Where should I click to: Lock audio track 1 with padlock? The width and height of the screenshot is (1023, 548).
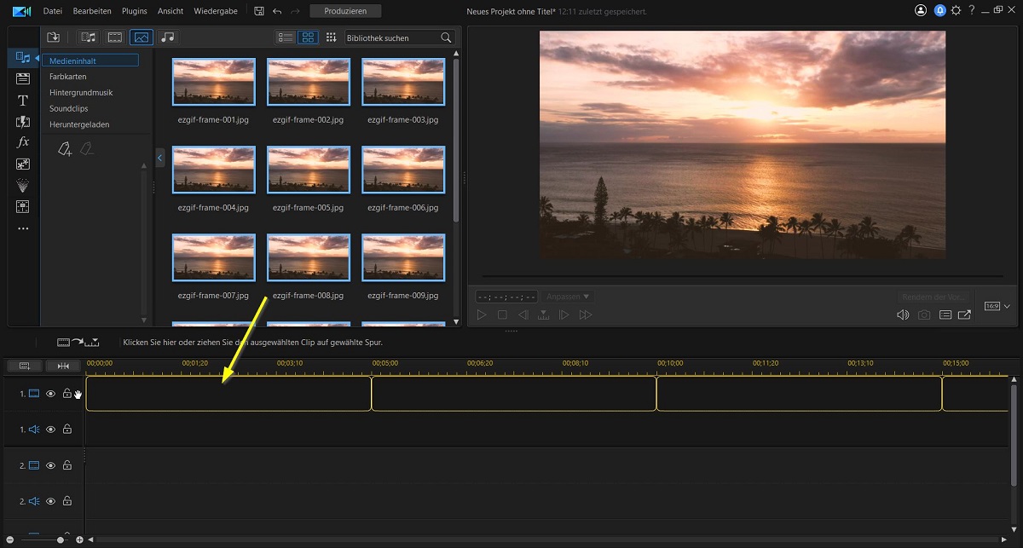[x=66, y=430]
